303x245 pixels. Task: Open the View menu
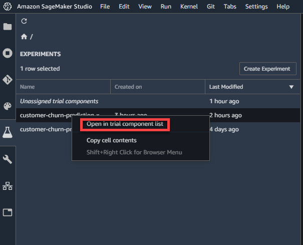[145, 7]
